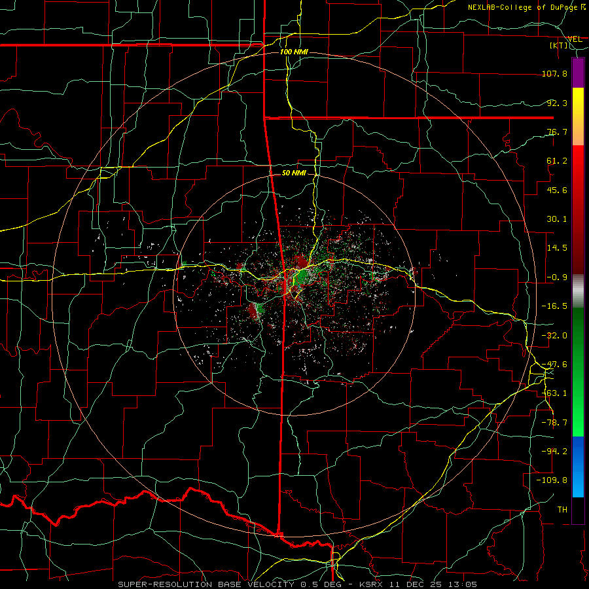
Task: Click the 92.3 velocity scale value
Action: [557, 103]
